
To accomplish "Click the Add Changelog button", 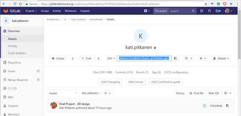I will [110, 82].
